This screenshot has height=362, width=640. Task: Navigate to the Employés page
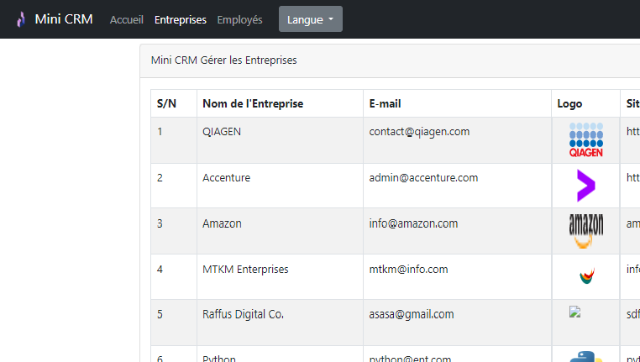pyautogui.click(x=239, y=19)
